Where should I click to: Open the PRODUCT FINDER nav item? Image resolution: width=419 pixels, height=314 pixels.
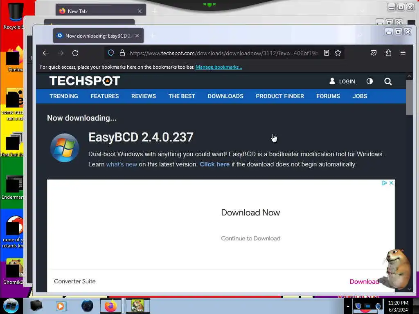(280, 96)
